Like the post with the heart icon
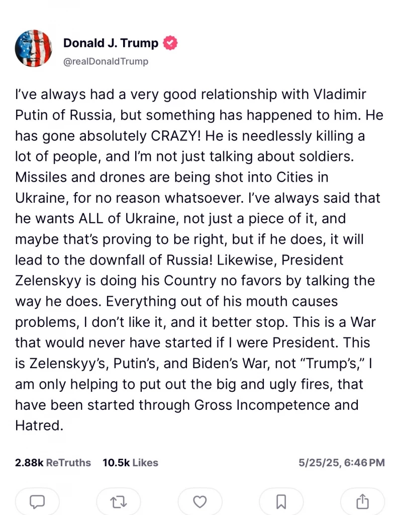 point(200,501)
